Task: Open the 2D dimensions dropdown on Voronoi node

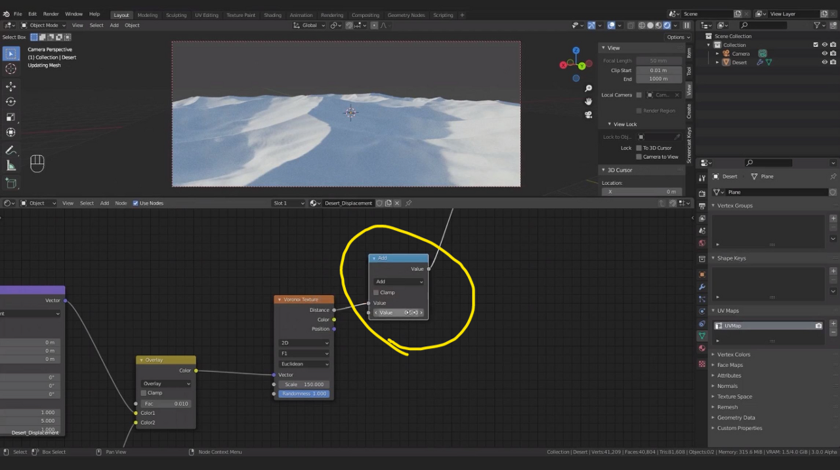Action: coord(304,343)
